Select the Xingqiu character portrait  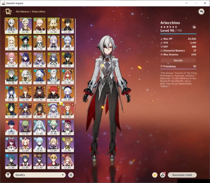(12, 161)
